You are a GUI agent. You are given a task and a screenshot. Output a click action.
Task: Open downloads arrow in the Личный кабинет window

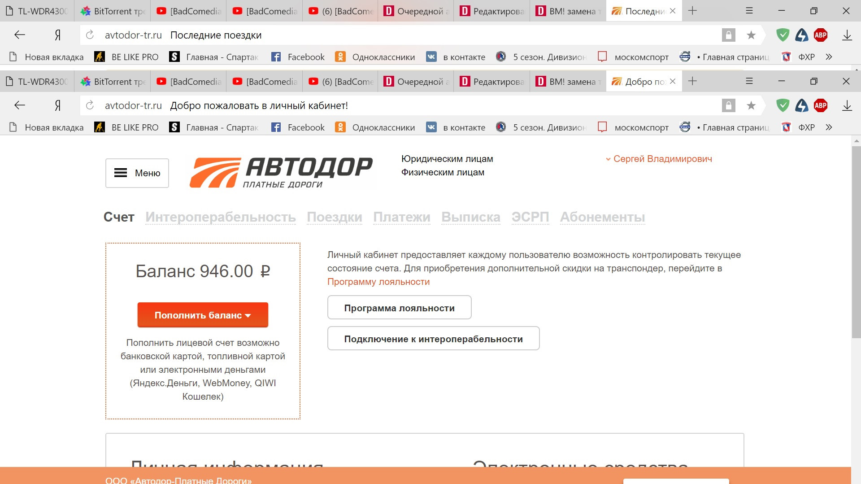(x=847, y=106)
